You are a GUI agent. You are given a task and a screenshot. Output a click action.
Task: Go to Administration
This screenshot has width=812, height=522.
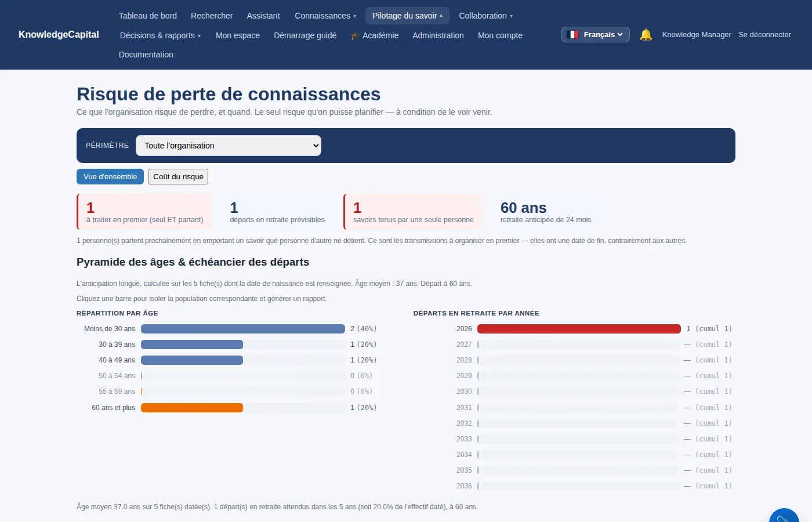coord(438,35)
